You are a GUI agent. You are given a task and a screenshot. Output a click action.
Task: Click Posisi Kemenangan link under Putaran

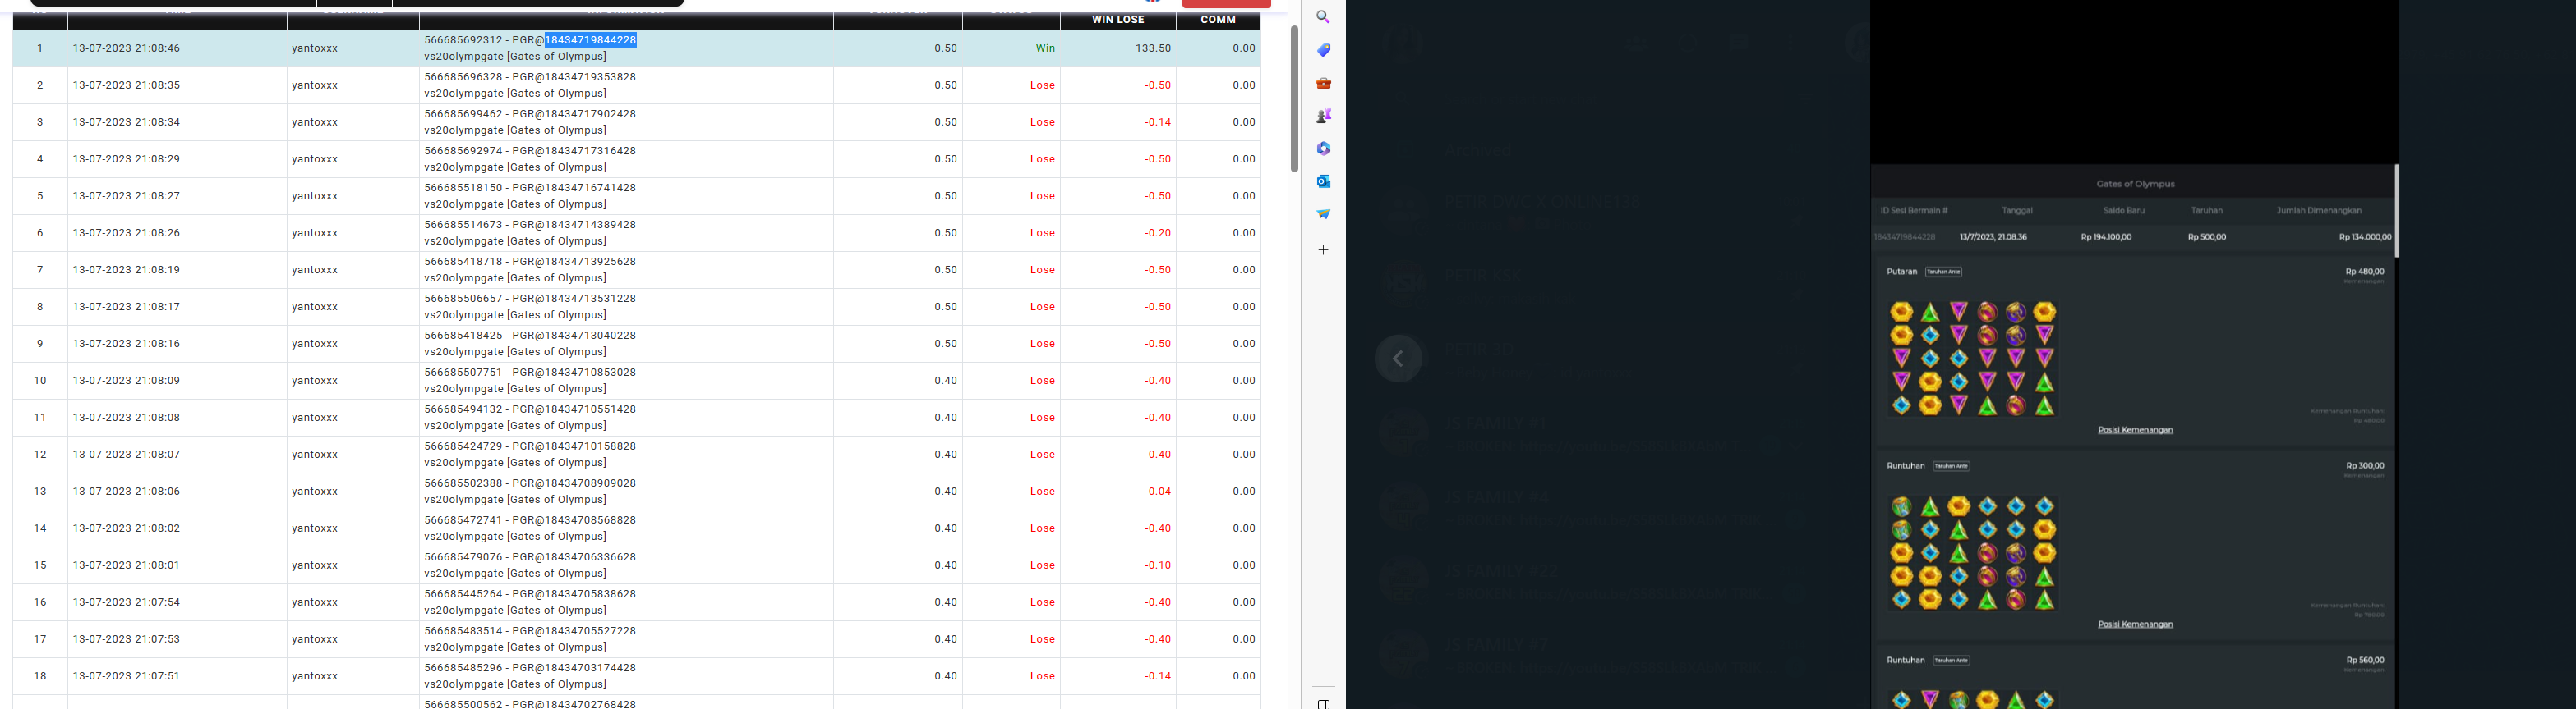(2135, 430)
